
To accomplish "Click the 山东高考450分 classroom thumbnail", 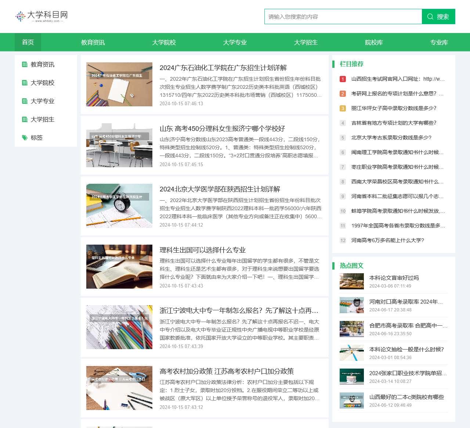I will tap(119, 145).
